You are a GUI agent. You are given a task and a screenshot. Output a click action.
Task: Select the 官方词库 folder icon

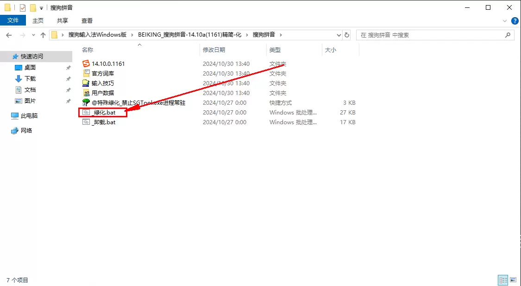tap(86, 73)
